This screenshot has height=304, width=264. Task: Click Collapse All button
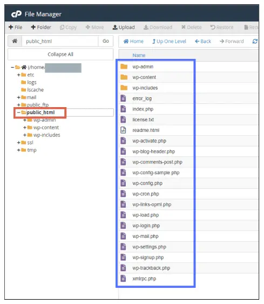point(60,54)
